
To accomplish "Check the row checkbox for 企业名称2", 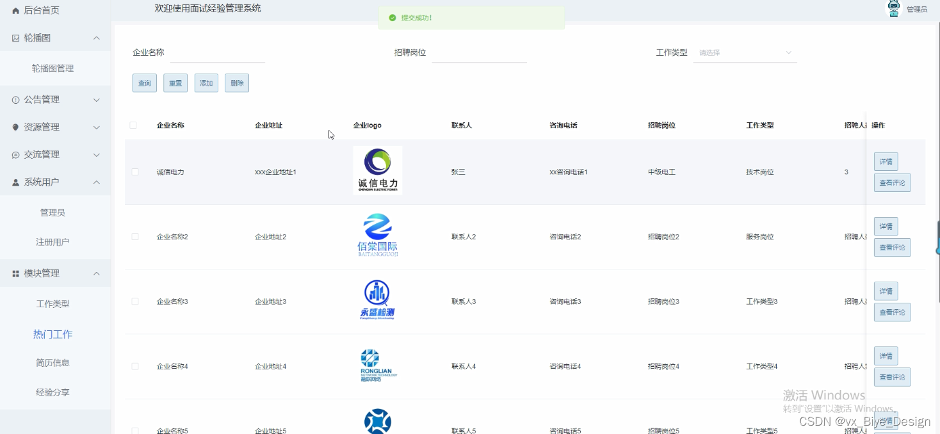I will (x=134, y=237).
